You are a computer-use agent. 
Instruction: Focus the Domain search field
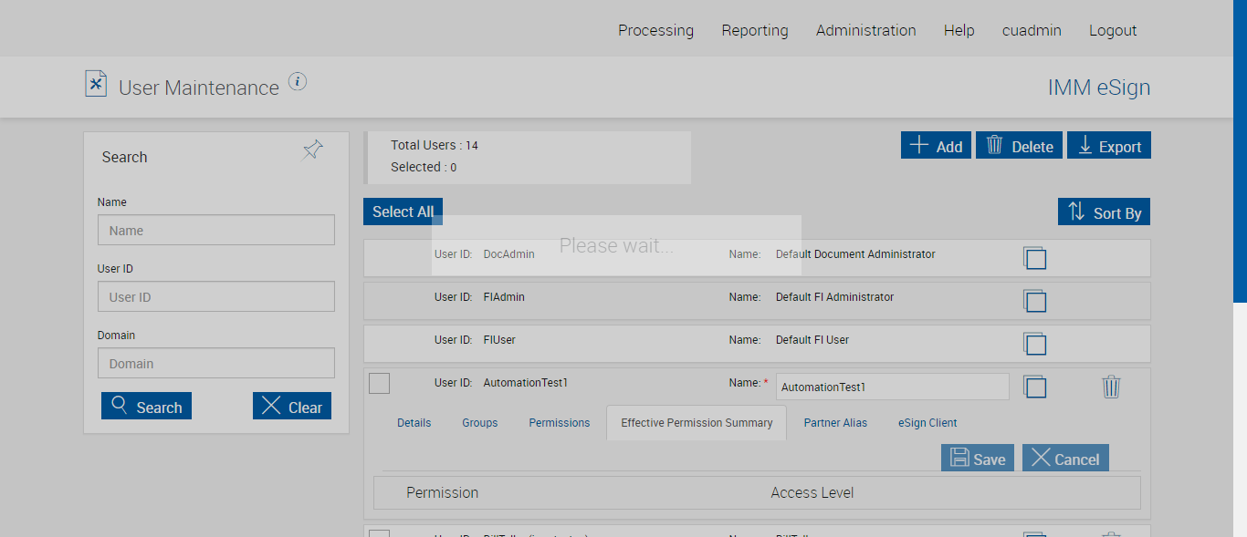216,363
